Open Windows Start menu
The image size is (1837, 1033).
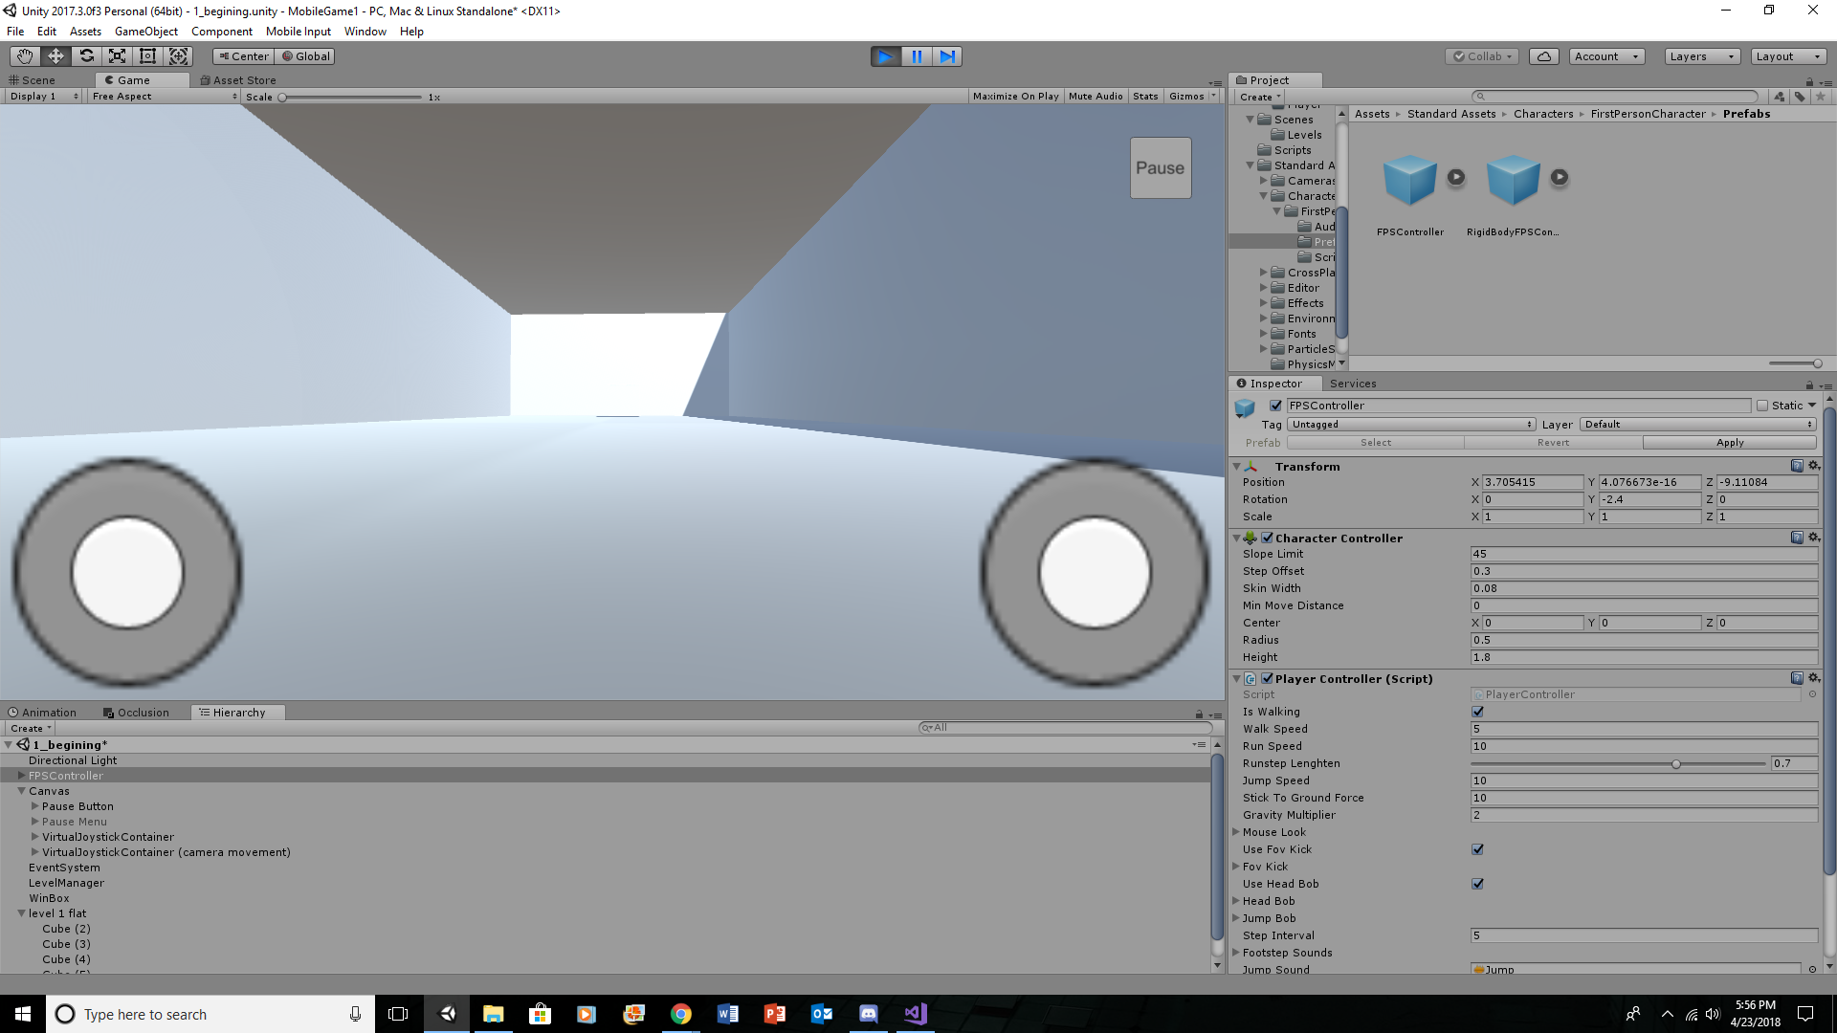pos(23,1014)
